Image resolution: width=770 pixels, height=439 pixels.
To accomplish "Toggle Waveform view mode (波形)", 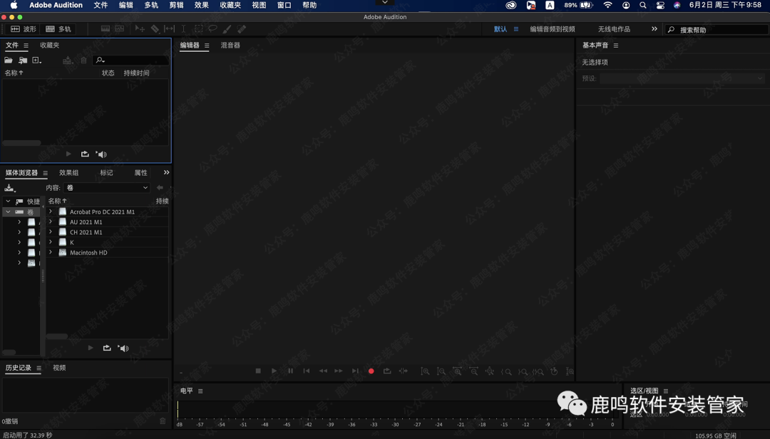I will point(23,29).
